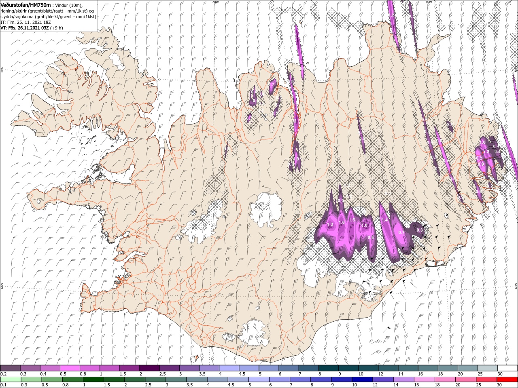Image resolution: width=518 pixels, height=388 pixels.
Task: Click the light gray 25 swatch in upper legend
Action: pos(487,368)
